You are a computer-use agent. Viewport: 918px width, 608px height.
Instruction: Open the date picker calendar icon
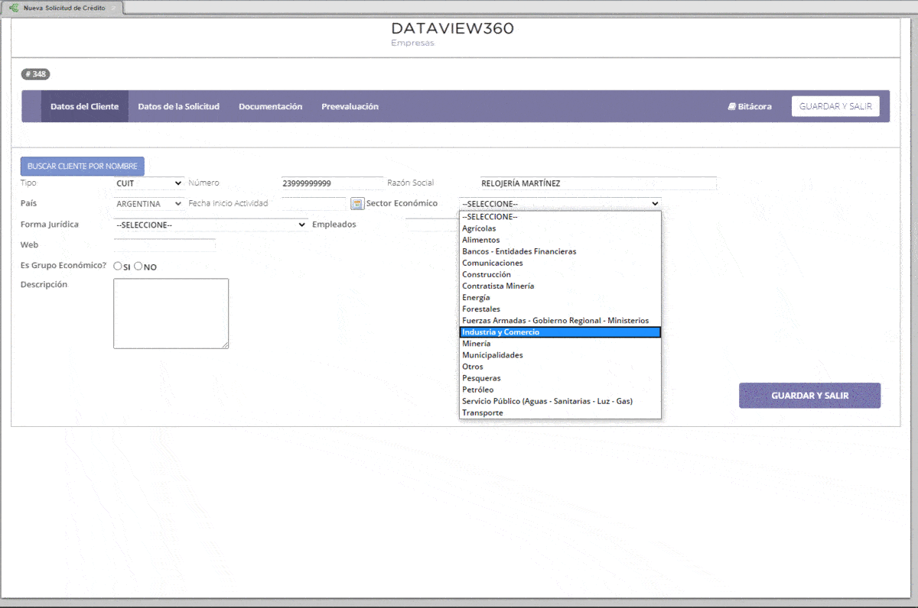pos(356,204)
